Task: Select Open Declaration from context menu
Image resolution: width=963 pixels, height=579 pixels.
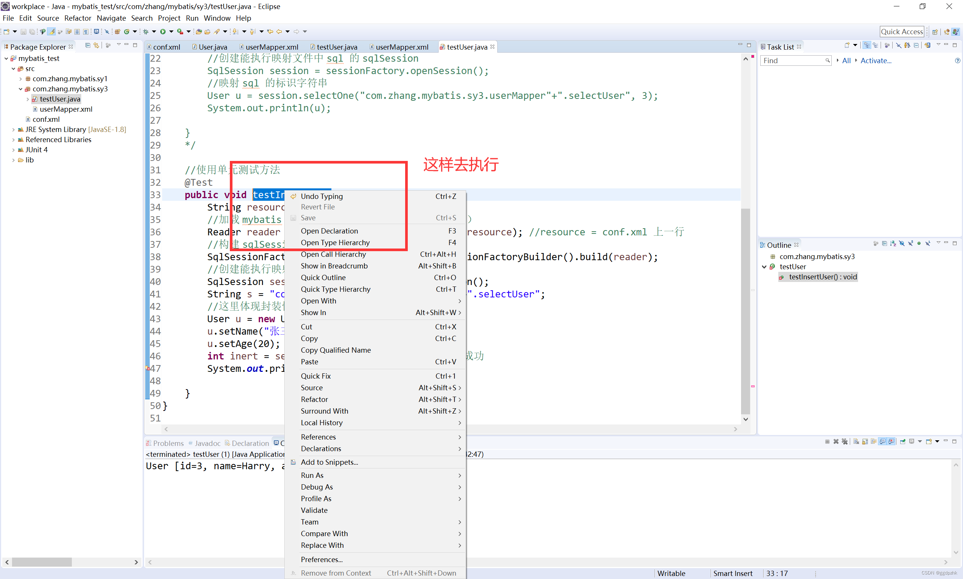Action: coord(329,230)
